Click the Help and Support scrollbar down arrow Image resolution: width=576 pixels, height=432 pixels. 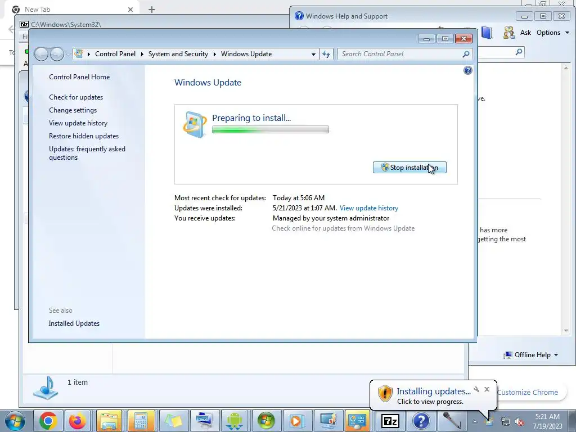pos(566,331)
